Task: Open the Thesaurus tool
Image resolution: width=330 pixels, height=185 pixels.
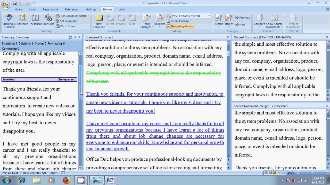Action: click(35, 20)
